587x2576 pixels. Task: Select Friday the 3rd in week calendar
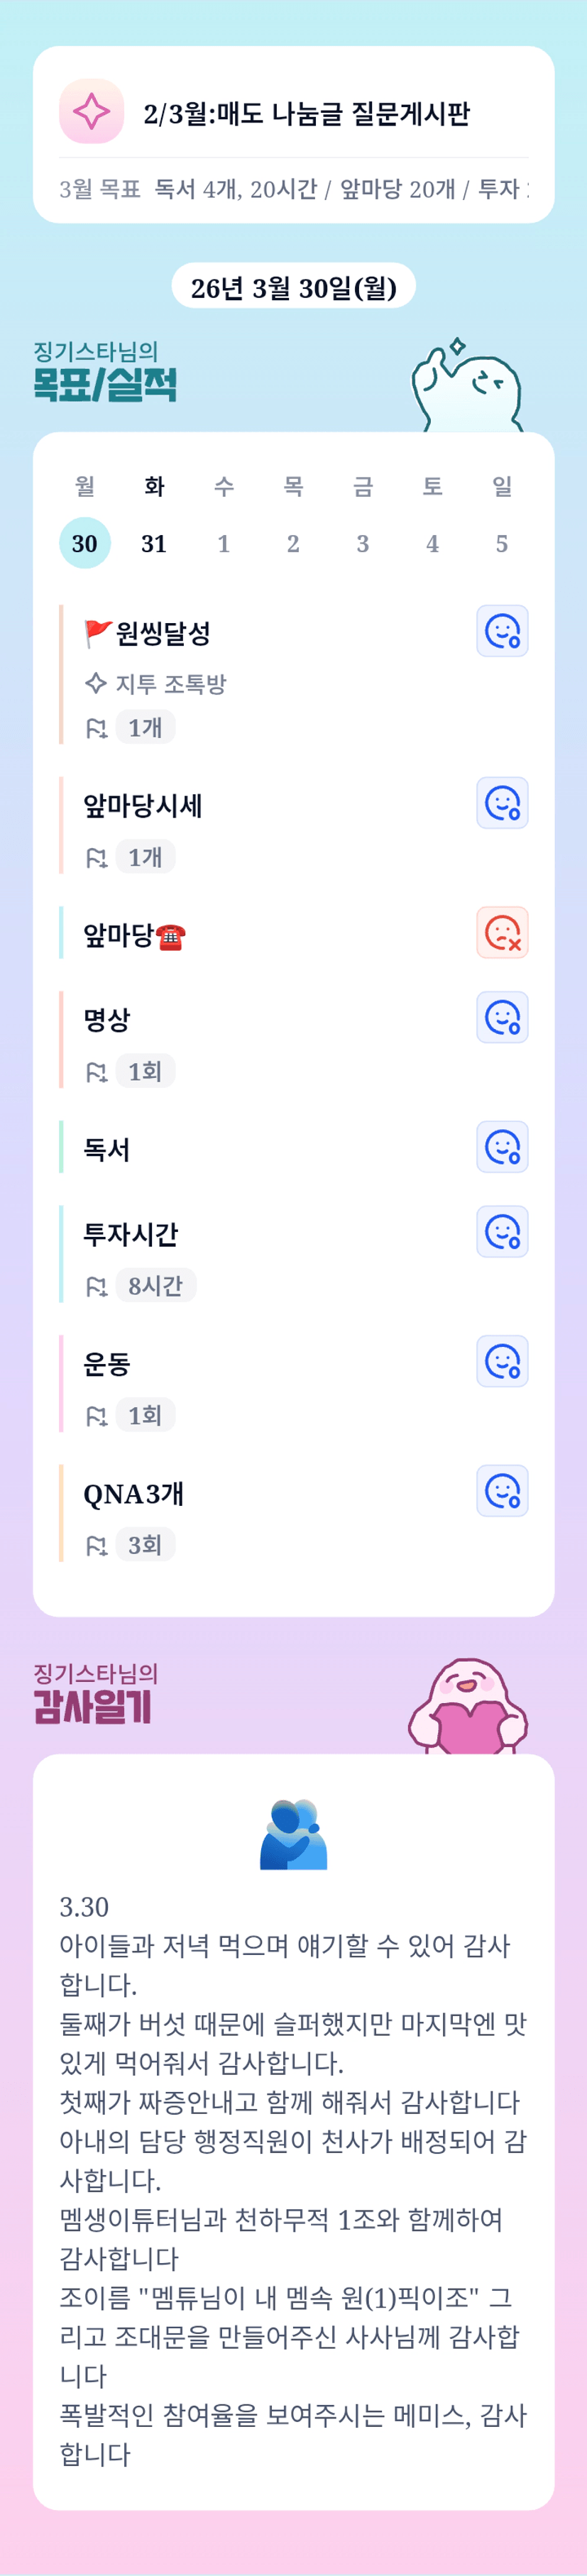363,543
